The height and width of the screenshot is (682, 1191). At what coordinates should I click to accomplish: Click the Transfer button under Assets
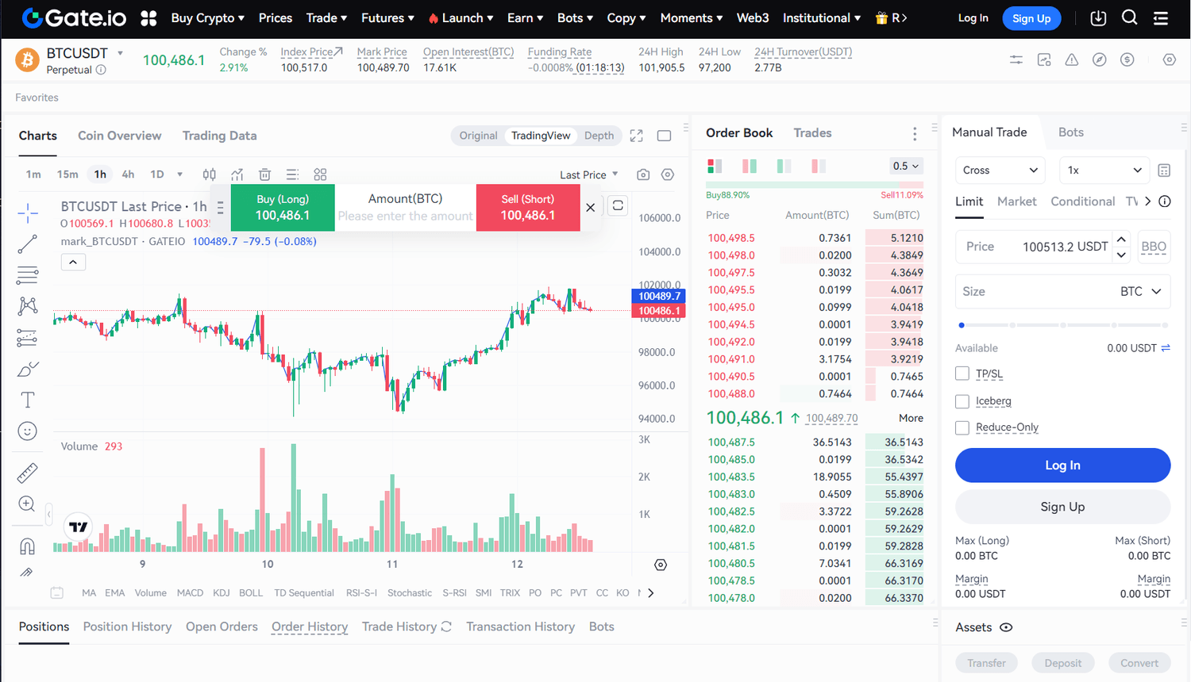tap(986, 663)
